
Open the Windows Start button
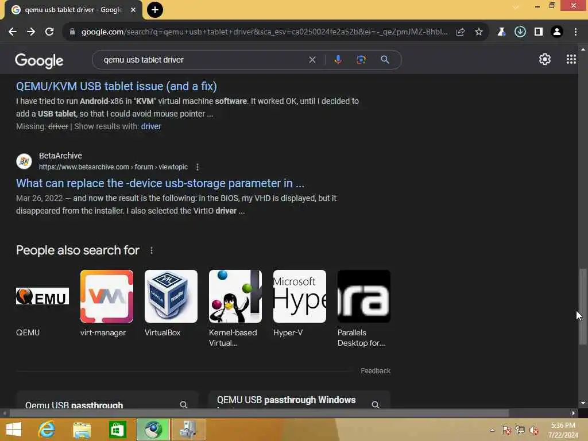pos(14,430)
